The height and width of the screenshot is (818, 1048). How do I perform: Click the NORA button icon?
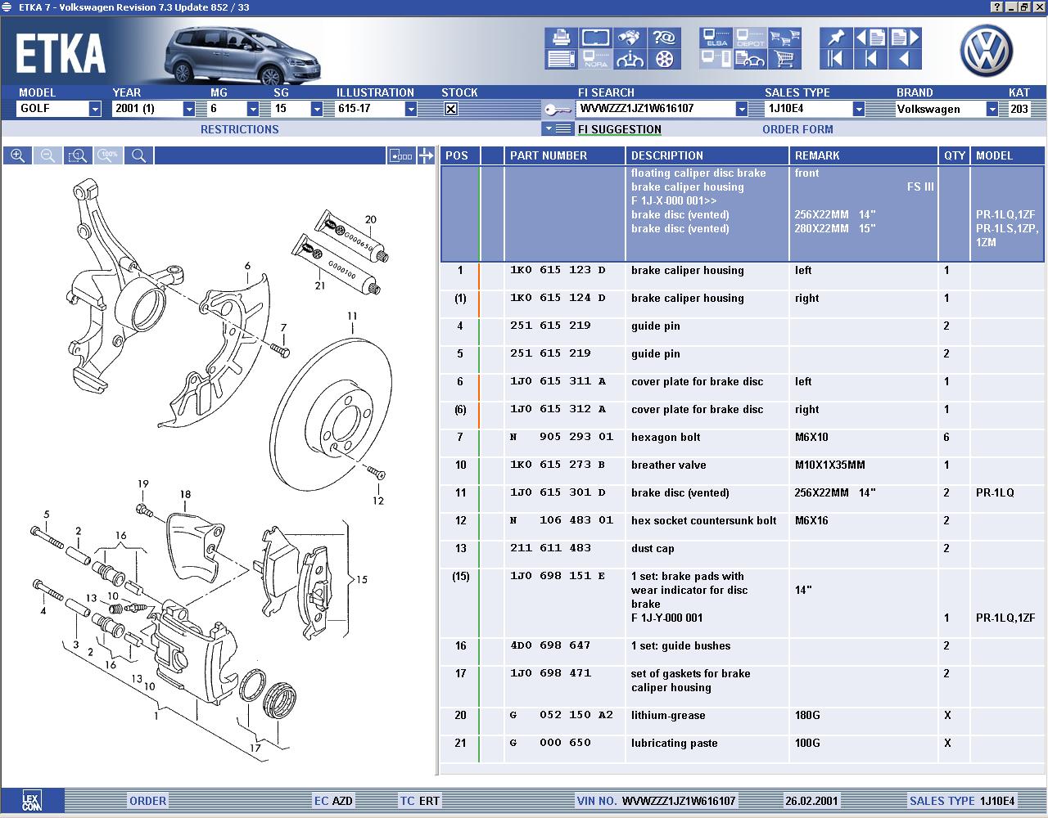[596, 59]
